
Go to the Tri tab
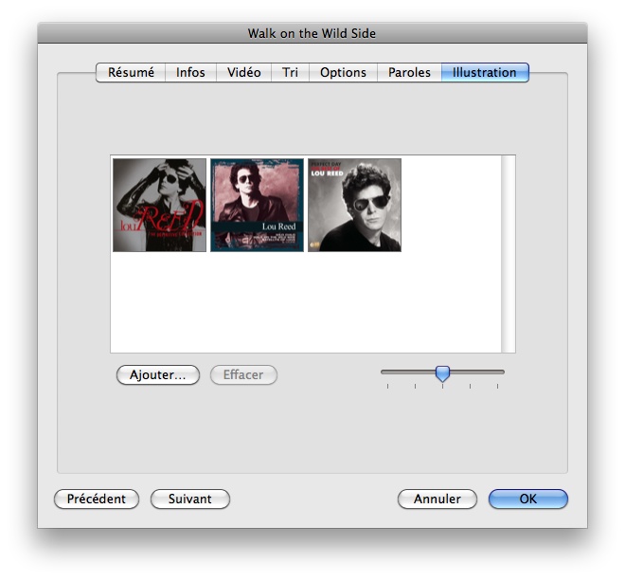point(290,73)
